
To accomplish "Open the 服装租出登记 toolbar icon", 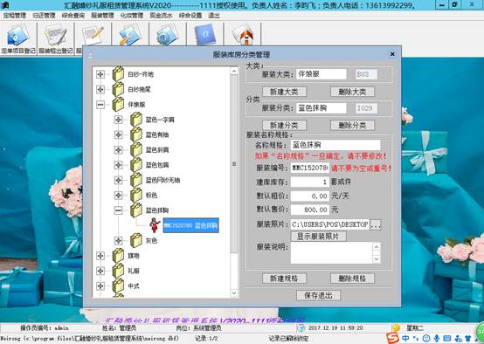I will pos(56,38).
